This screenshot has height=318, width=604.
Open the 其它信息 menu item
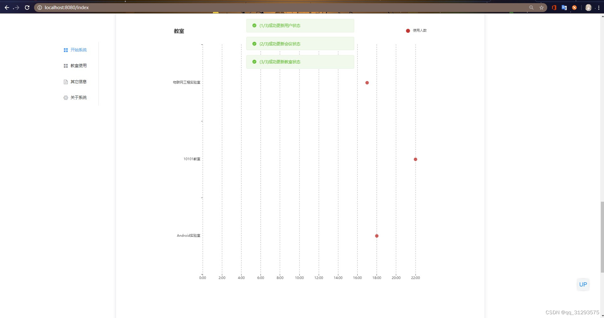(75, 82)
